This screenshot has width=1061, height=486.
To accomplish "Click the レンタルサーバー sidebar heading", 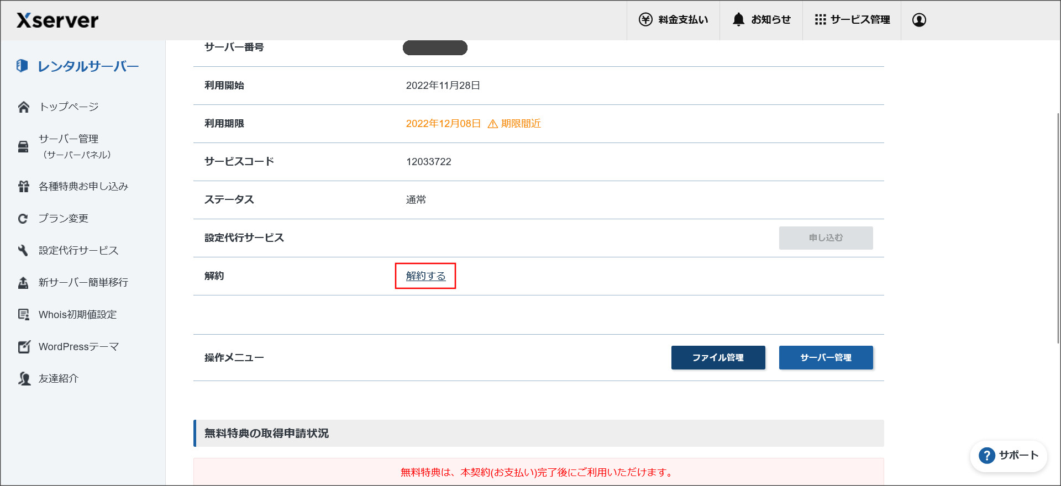I will click(x=87, y=66).
